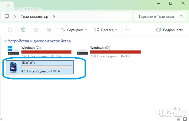Expand chevron before Този компютър
This screenshot has width=189, height=121.
point(15,16)
